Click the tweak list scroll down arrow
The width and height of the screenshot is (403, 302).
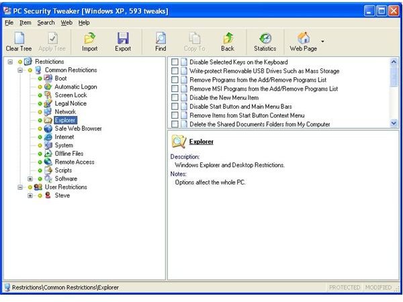pos(394,123)
